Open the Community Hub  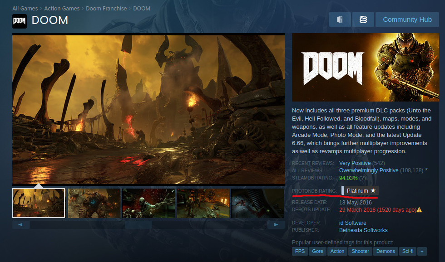point(407,19)
